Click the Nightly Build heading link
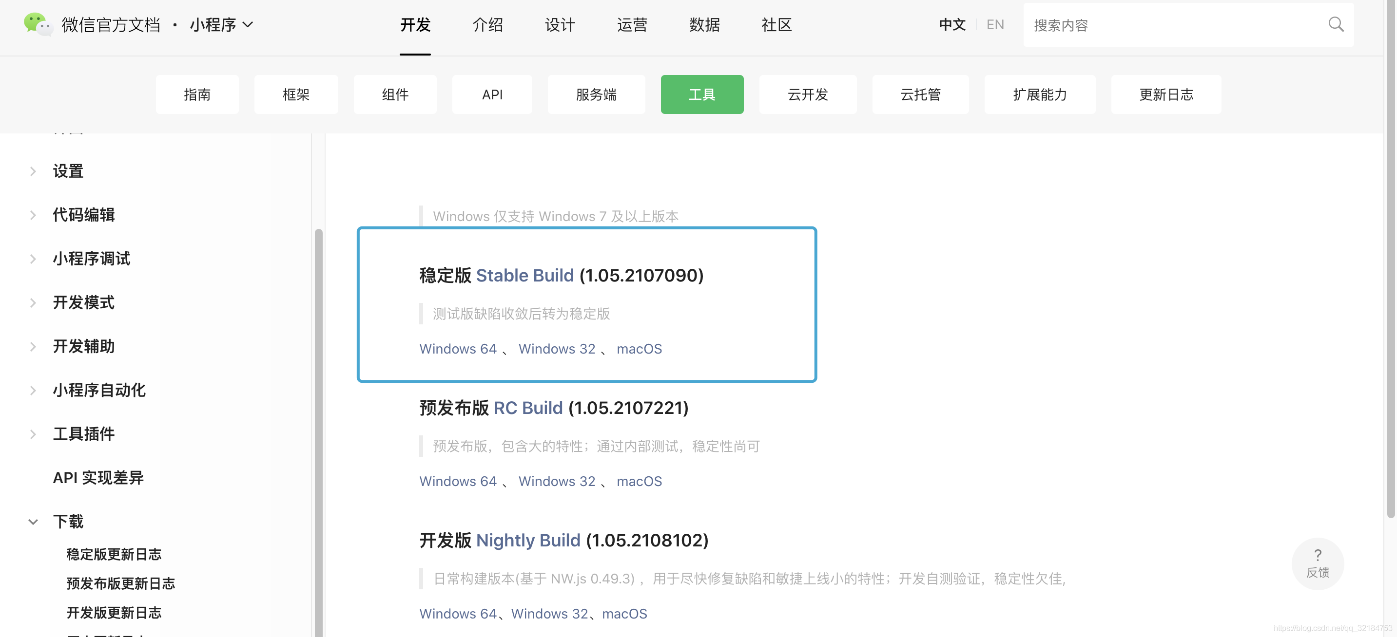Screen dimensions: 1397x637 click(x=528, y=540)
